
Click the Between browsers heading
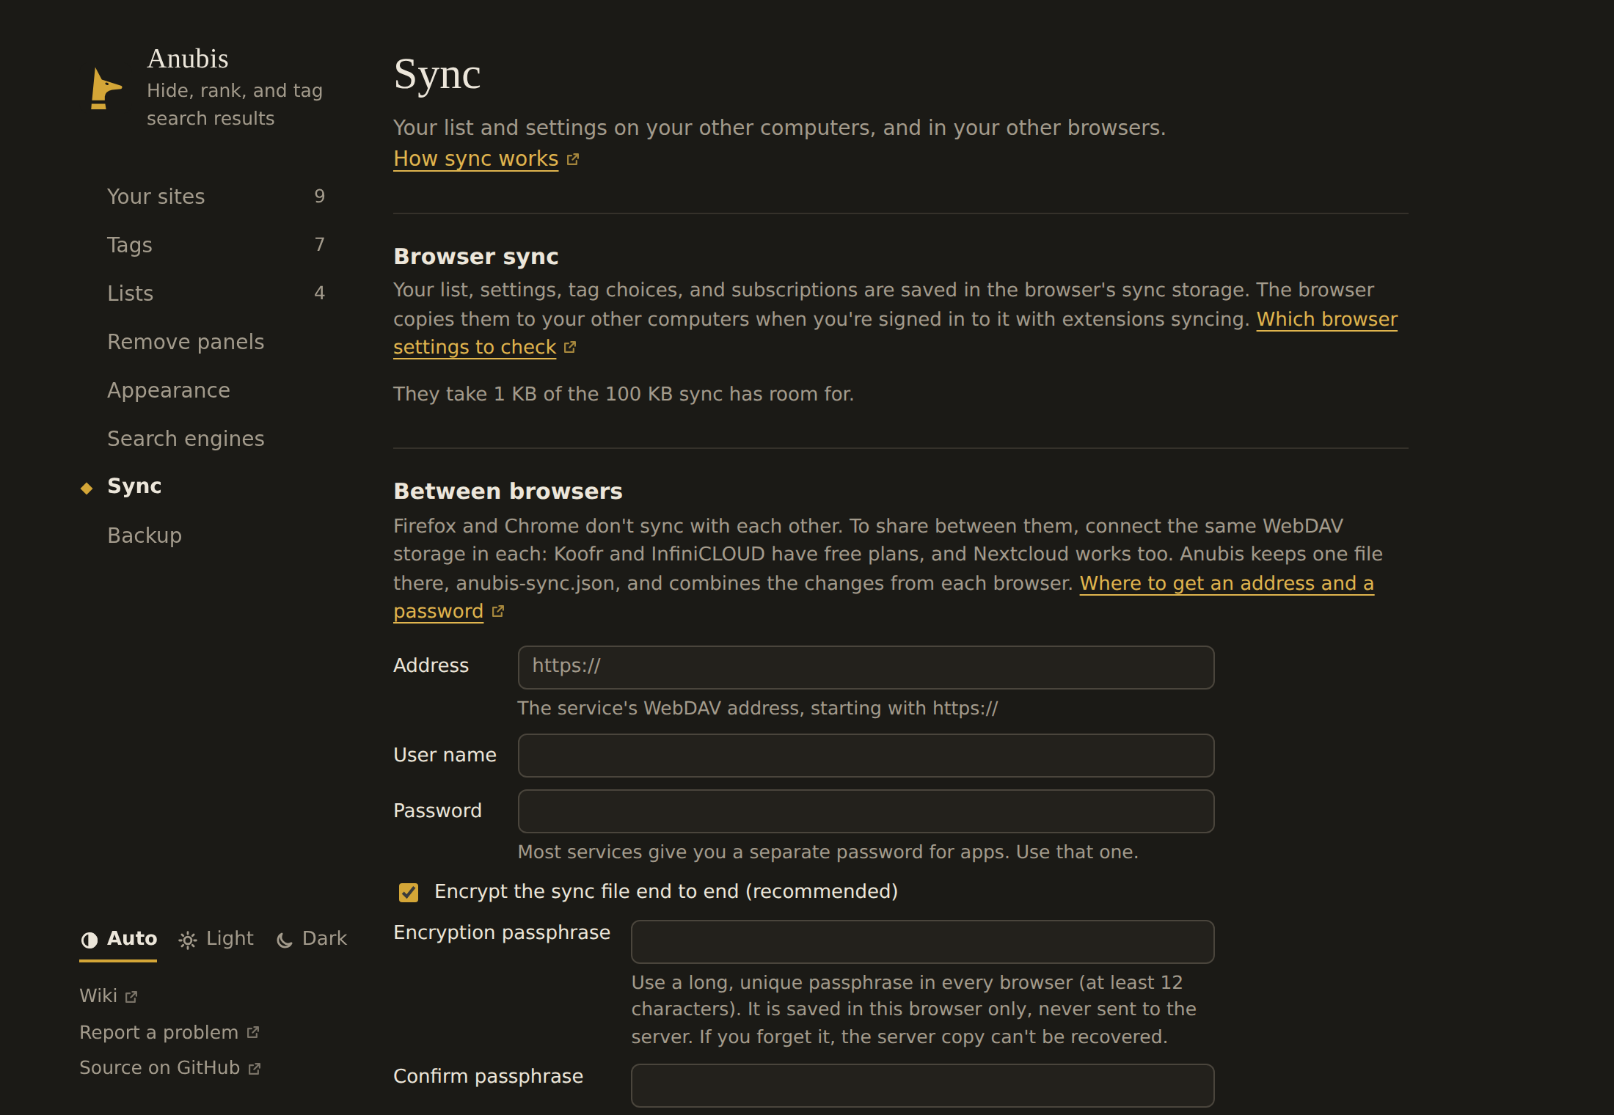508,491
